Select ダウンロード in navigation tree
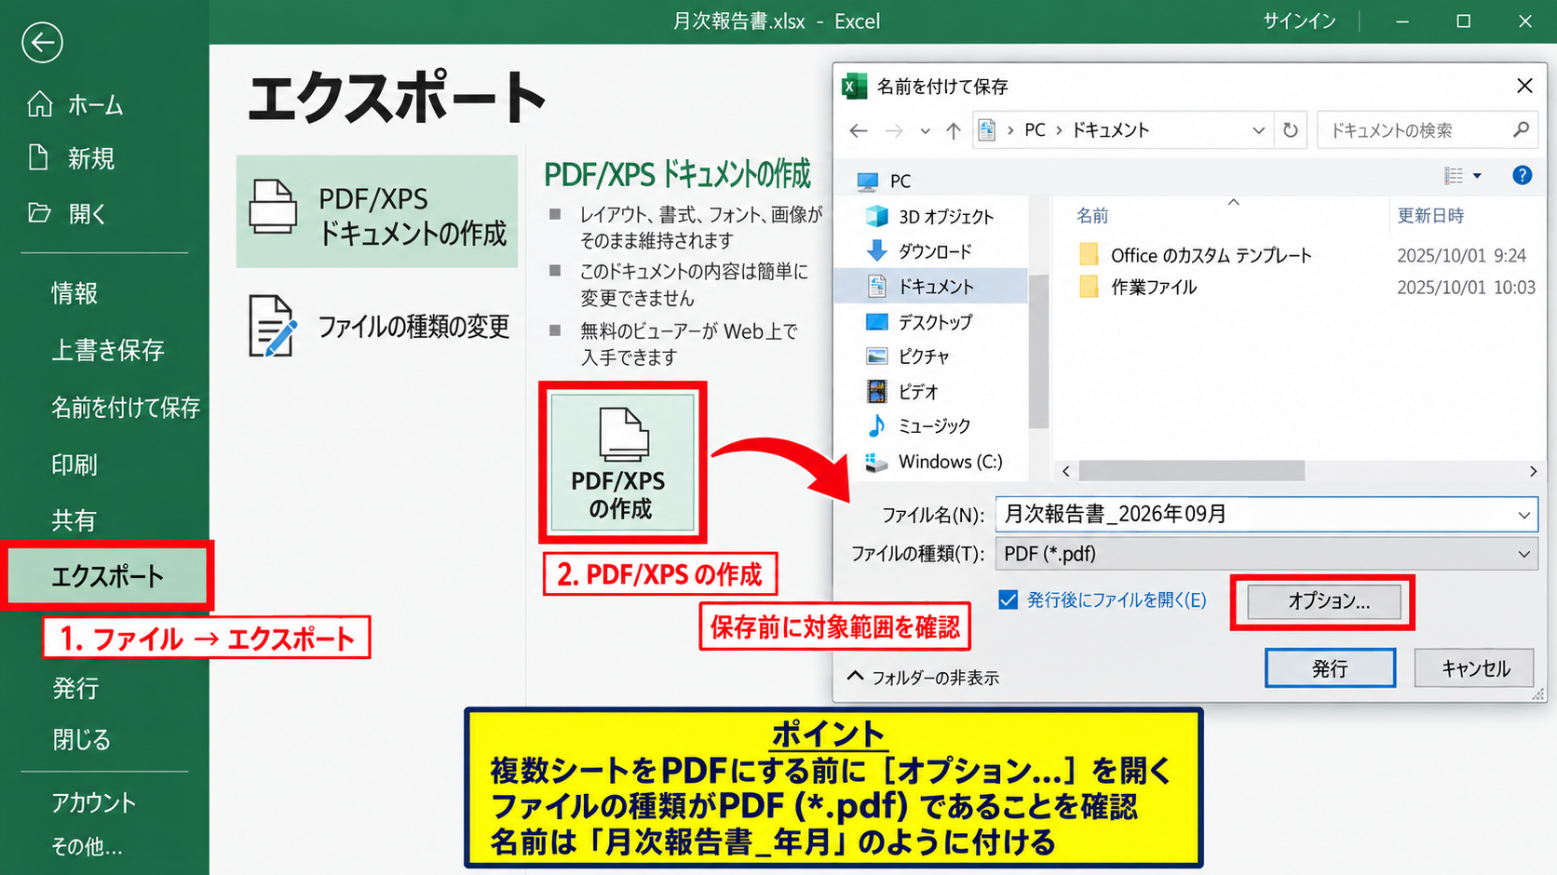This screenshot has height=875, width=1557. click(x=920, y=251)
